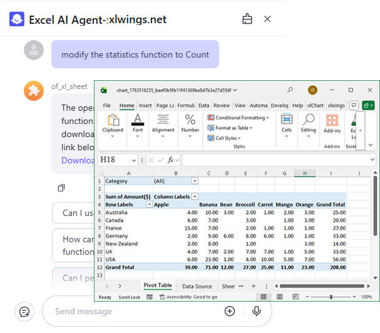Click the Excel AI Agent logo icon
Viewport: 380px width, 333px height.
[17, 19]
